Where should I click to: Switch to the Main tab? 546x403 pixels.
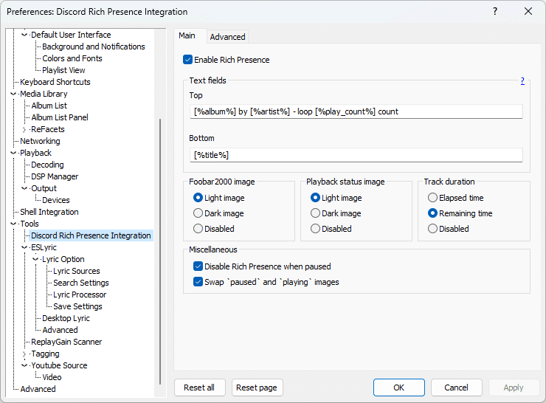tap(187, 35)
